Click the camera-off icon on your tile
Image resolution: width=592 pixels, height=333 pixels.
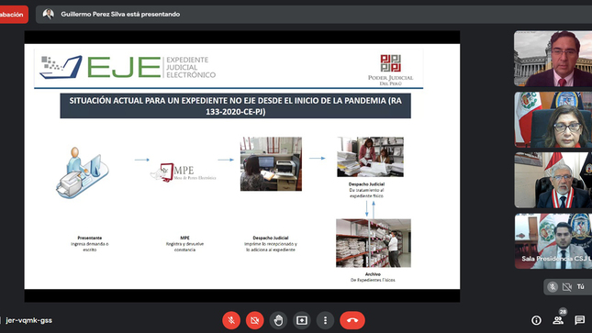point(566,287)
